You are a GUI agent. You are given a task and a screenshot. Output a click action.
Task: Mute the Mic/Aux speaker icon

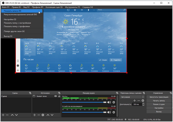[109, 102]
